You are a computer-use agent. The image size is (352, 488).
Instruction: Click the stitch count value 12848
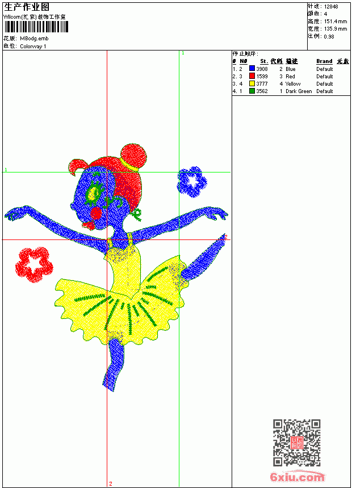coord(331,7)
